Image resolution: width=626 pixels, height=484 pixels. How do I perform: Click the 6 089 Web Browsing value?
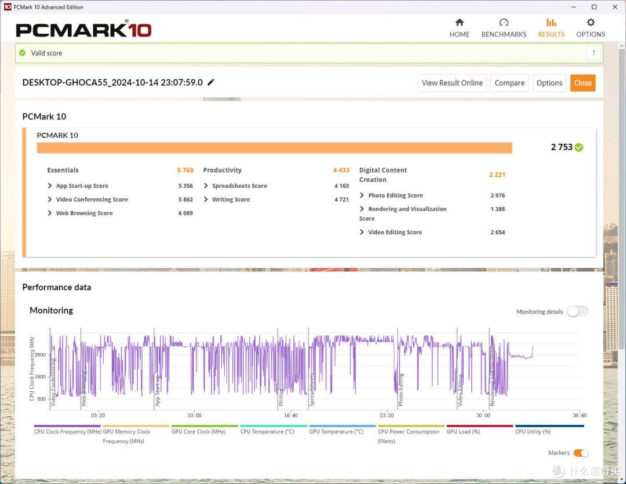pos(185,213)
